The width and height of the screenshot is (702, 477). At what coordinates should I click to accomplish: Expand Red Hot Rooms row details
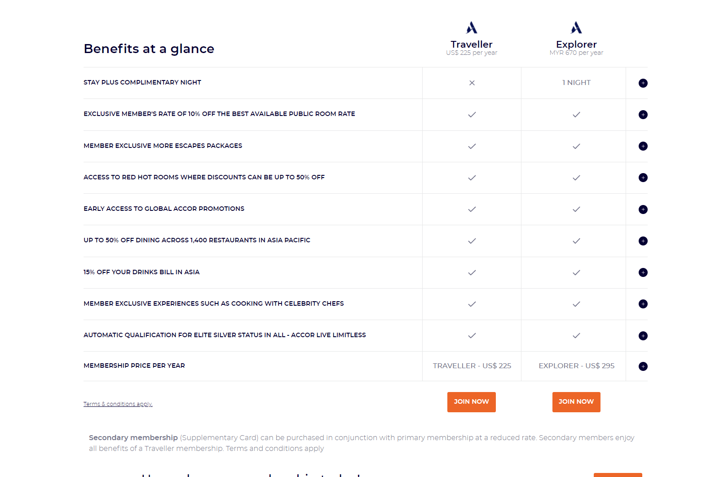[643, 178]
